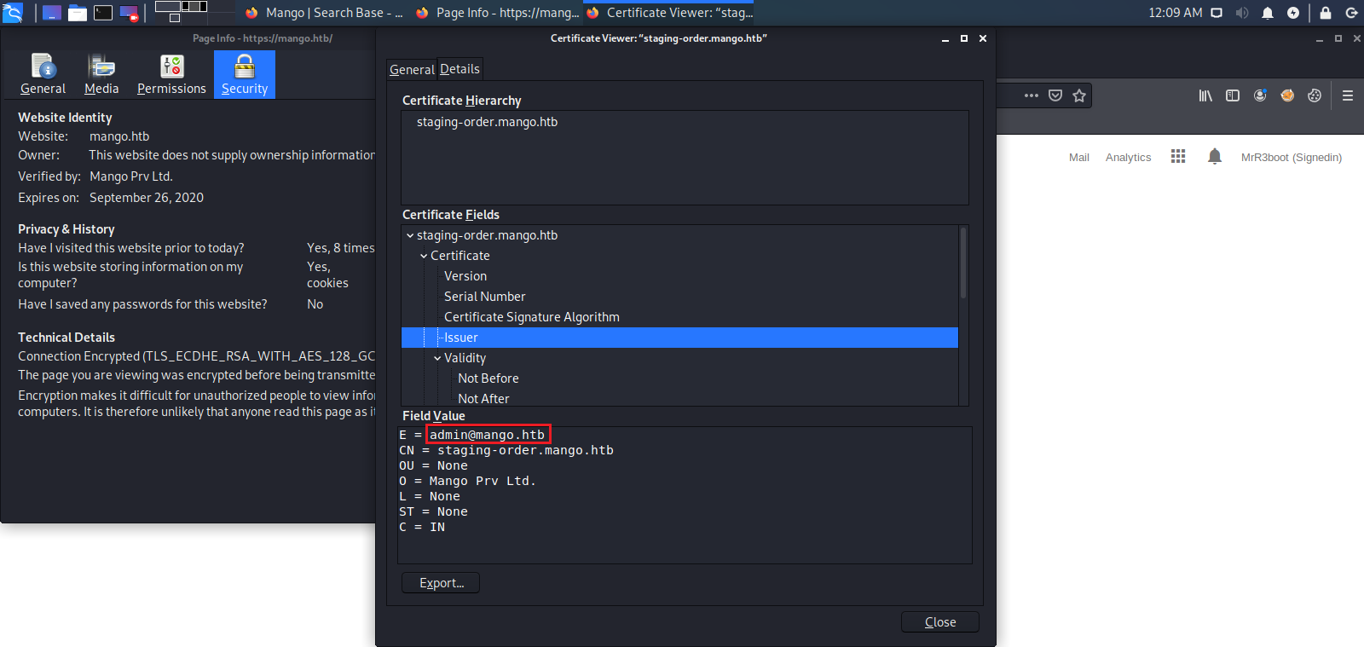Launch the file manager from panel
This screenshot has height=647, width=1364.
coord(78,13)
